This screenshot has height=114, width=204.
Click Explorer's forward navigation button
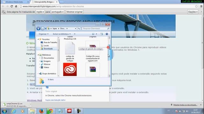42,28
